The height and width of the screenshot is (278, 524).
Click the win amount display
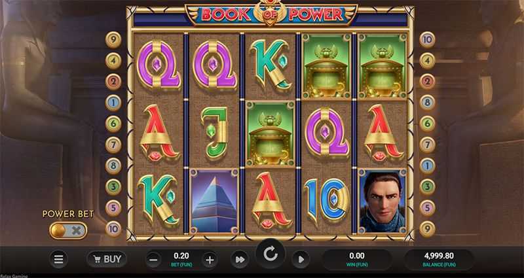tap(356, 260)
